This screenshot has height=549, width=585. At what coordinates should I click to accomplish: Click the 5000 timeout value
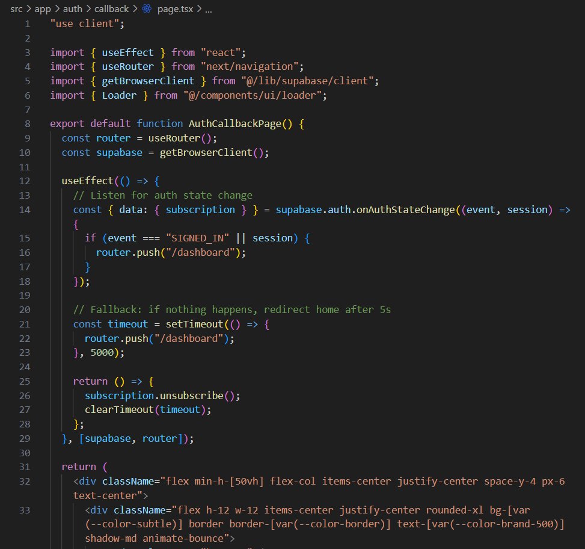click(102, 353)
